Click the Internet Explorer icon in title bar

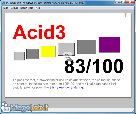3,3
